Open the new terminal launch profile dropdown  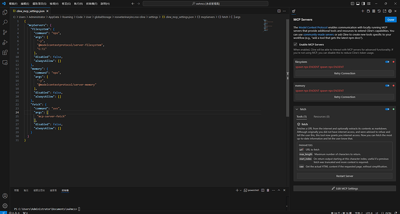(241, 190)
